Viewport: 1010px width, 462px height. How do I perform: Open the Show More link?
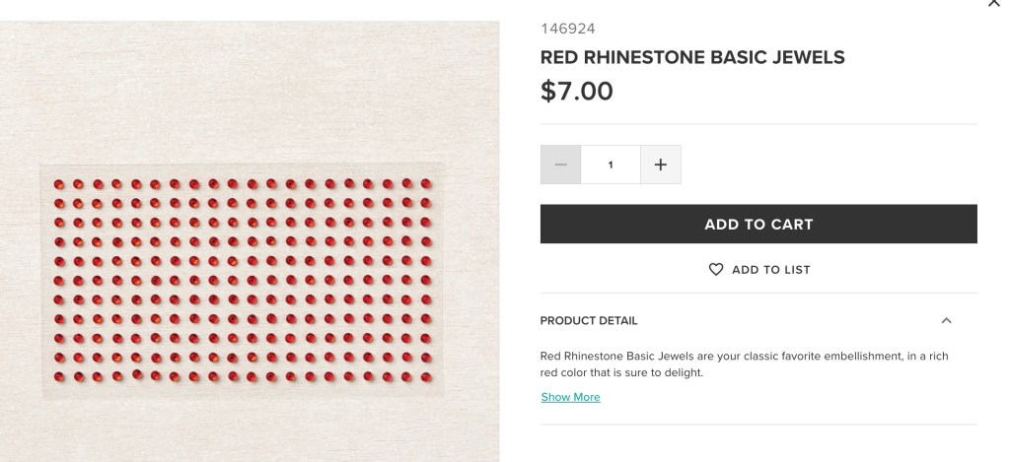(x=570, y=397)
